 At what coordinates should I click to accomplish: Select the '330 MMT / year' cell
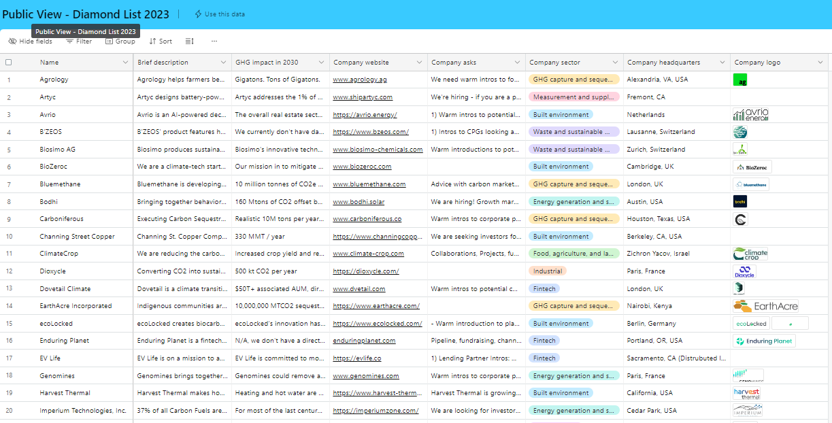pyautogui.click(x=280, y=237)
